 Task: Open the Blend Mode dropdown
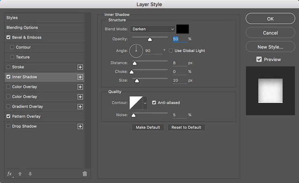coord(153,29)
